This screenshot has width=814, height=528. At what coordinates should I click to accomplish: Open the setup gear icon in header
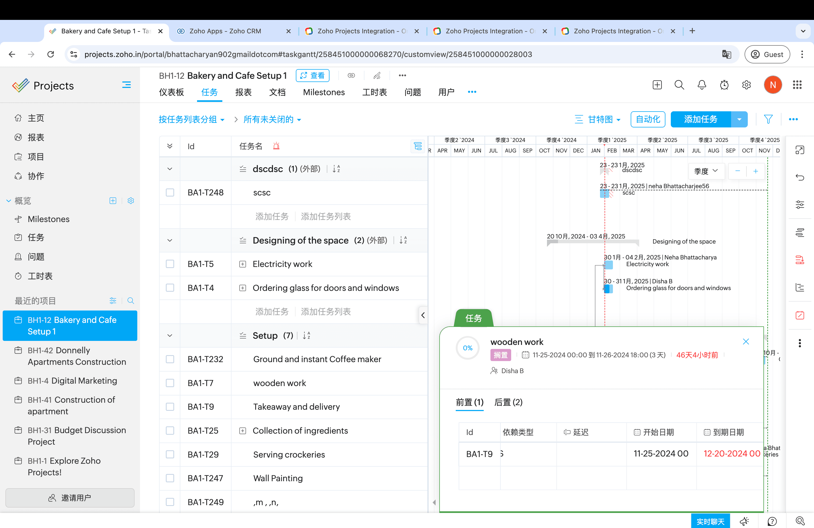pyautogui.click(x=746, y=85)
